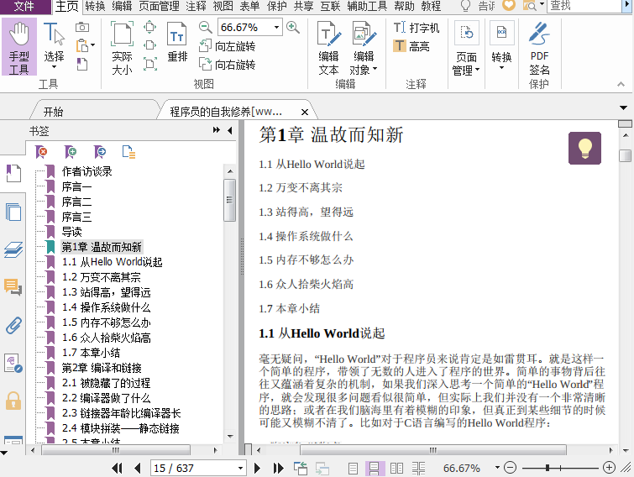This screenshot has width=634, height=477.
Task: Open the Attachments paperclip panel
Action: coord(13,325)
